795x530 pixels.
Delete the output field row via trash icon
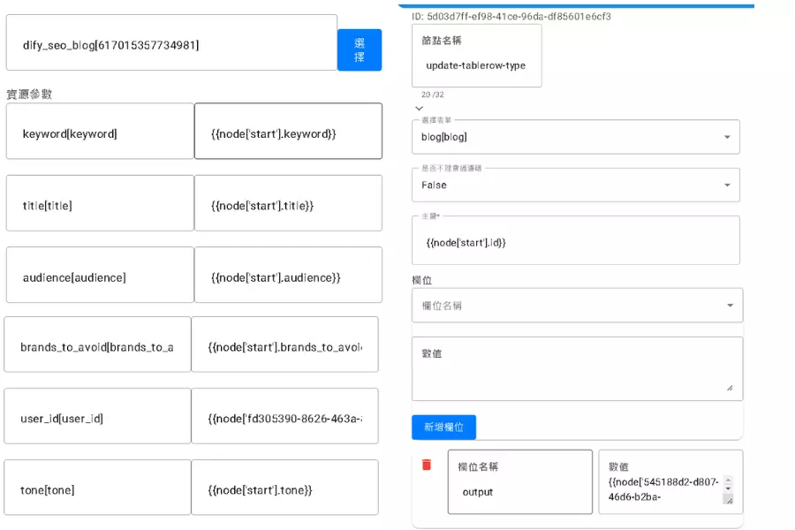(x=427, y=465)
